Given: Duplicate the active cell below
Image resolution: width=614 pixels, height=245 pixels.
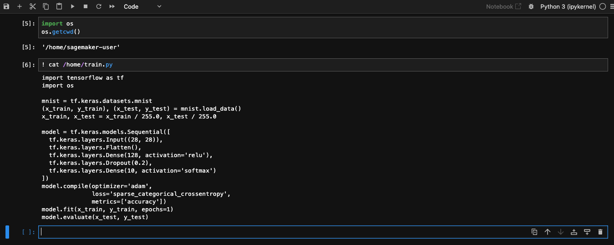Looking at the screenshot, I should coord(534,232).
